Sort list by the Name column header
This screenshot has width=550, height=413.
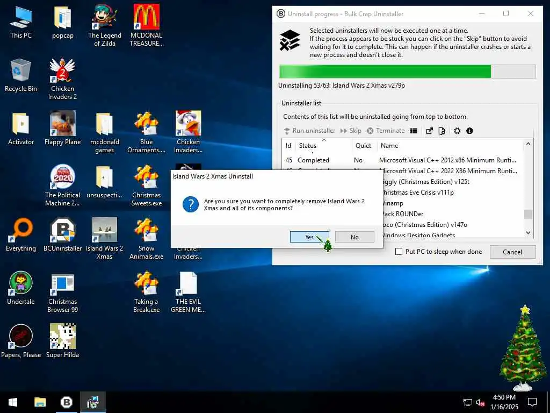pos(389,145)
